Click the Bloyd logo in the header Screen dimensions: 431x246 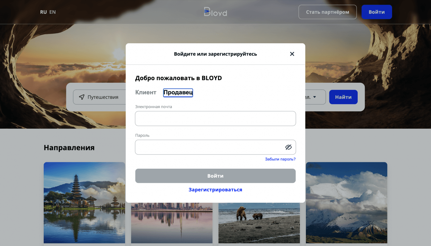tap(215, 12)
